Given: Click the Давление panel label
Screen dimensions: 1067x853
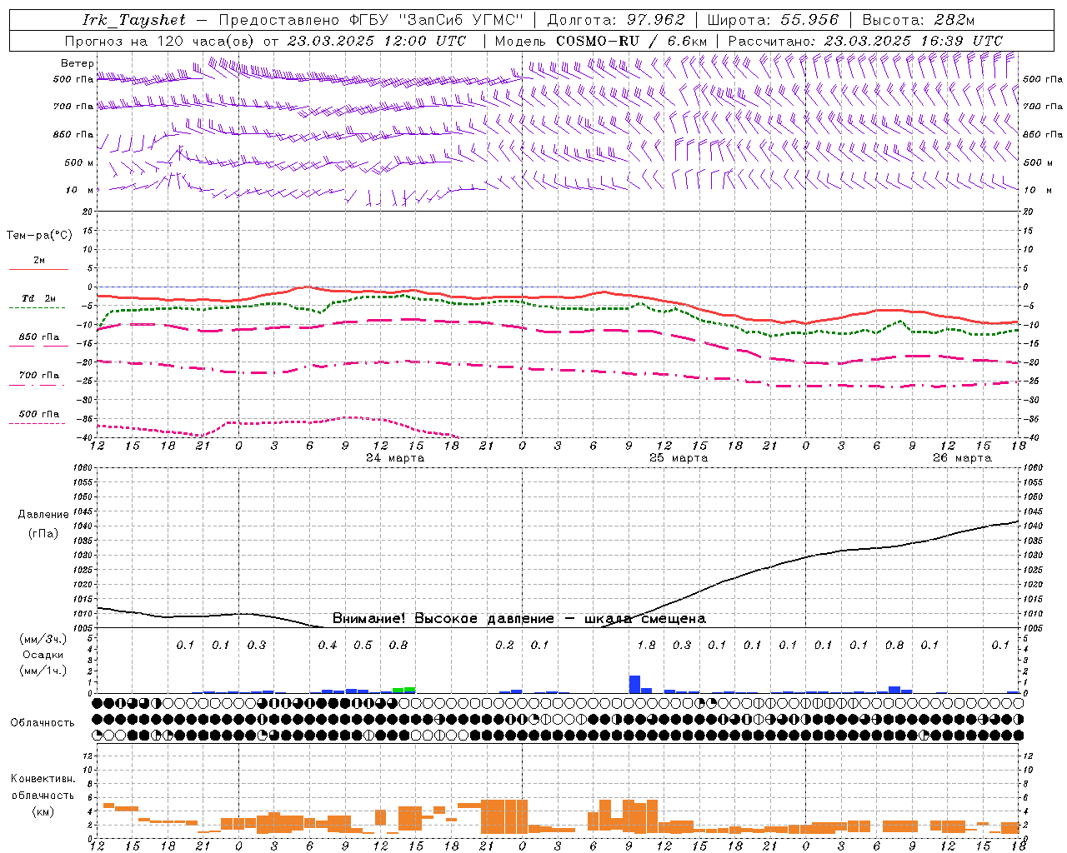Looking at the screenshot, I should click(x=43, y=515).
